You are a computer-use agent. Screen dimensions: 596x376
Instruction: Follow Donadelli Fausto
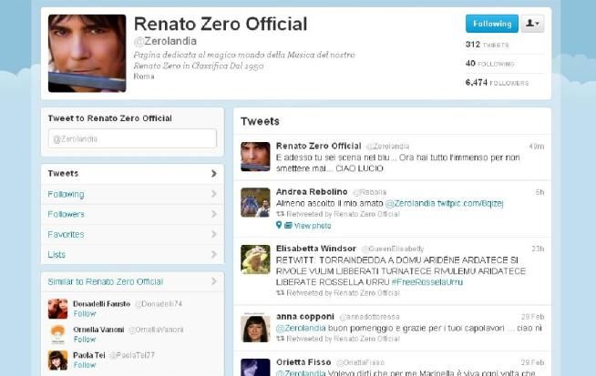click(85, 314)
